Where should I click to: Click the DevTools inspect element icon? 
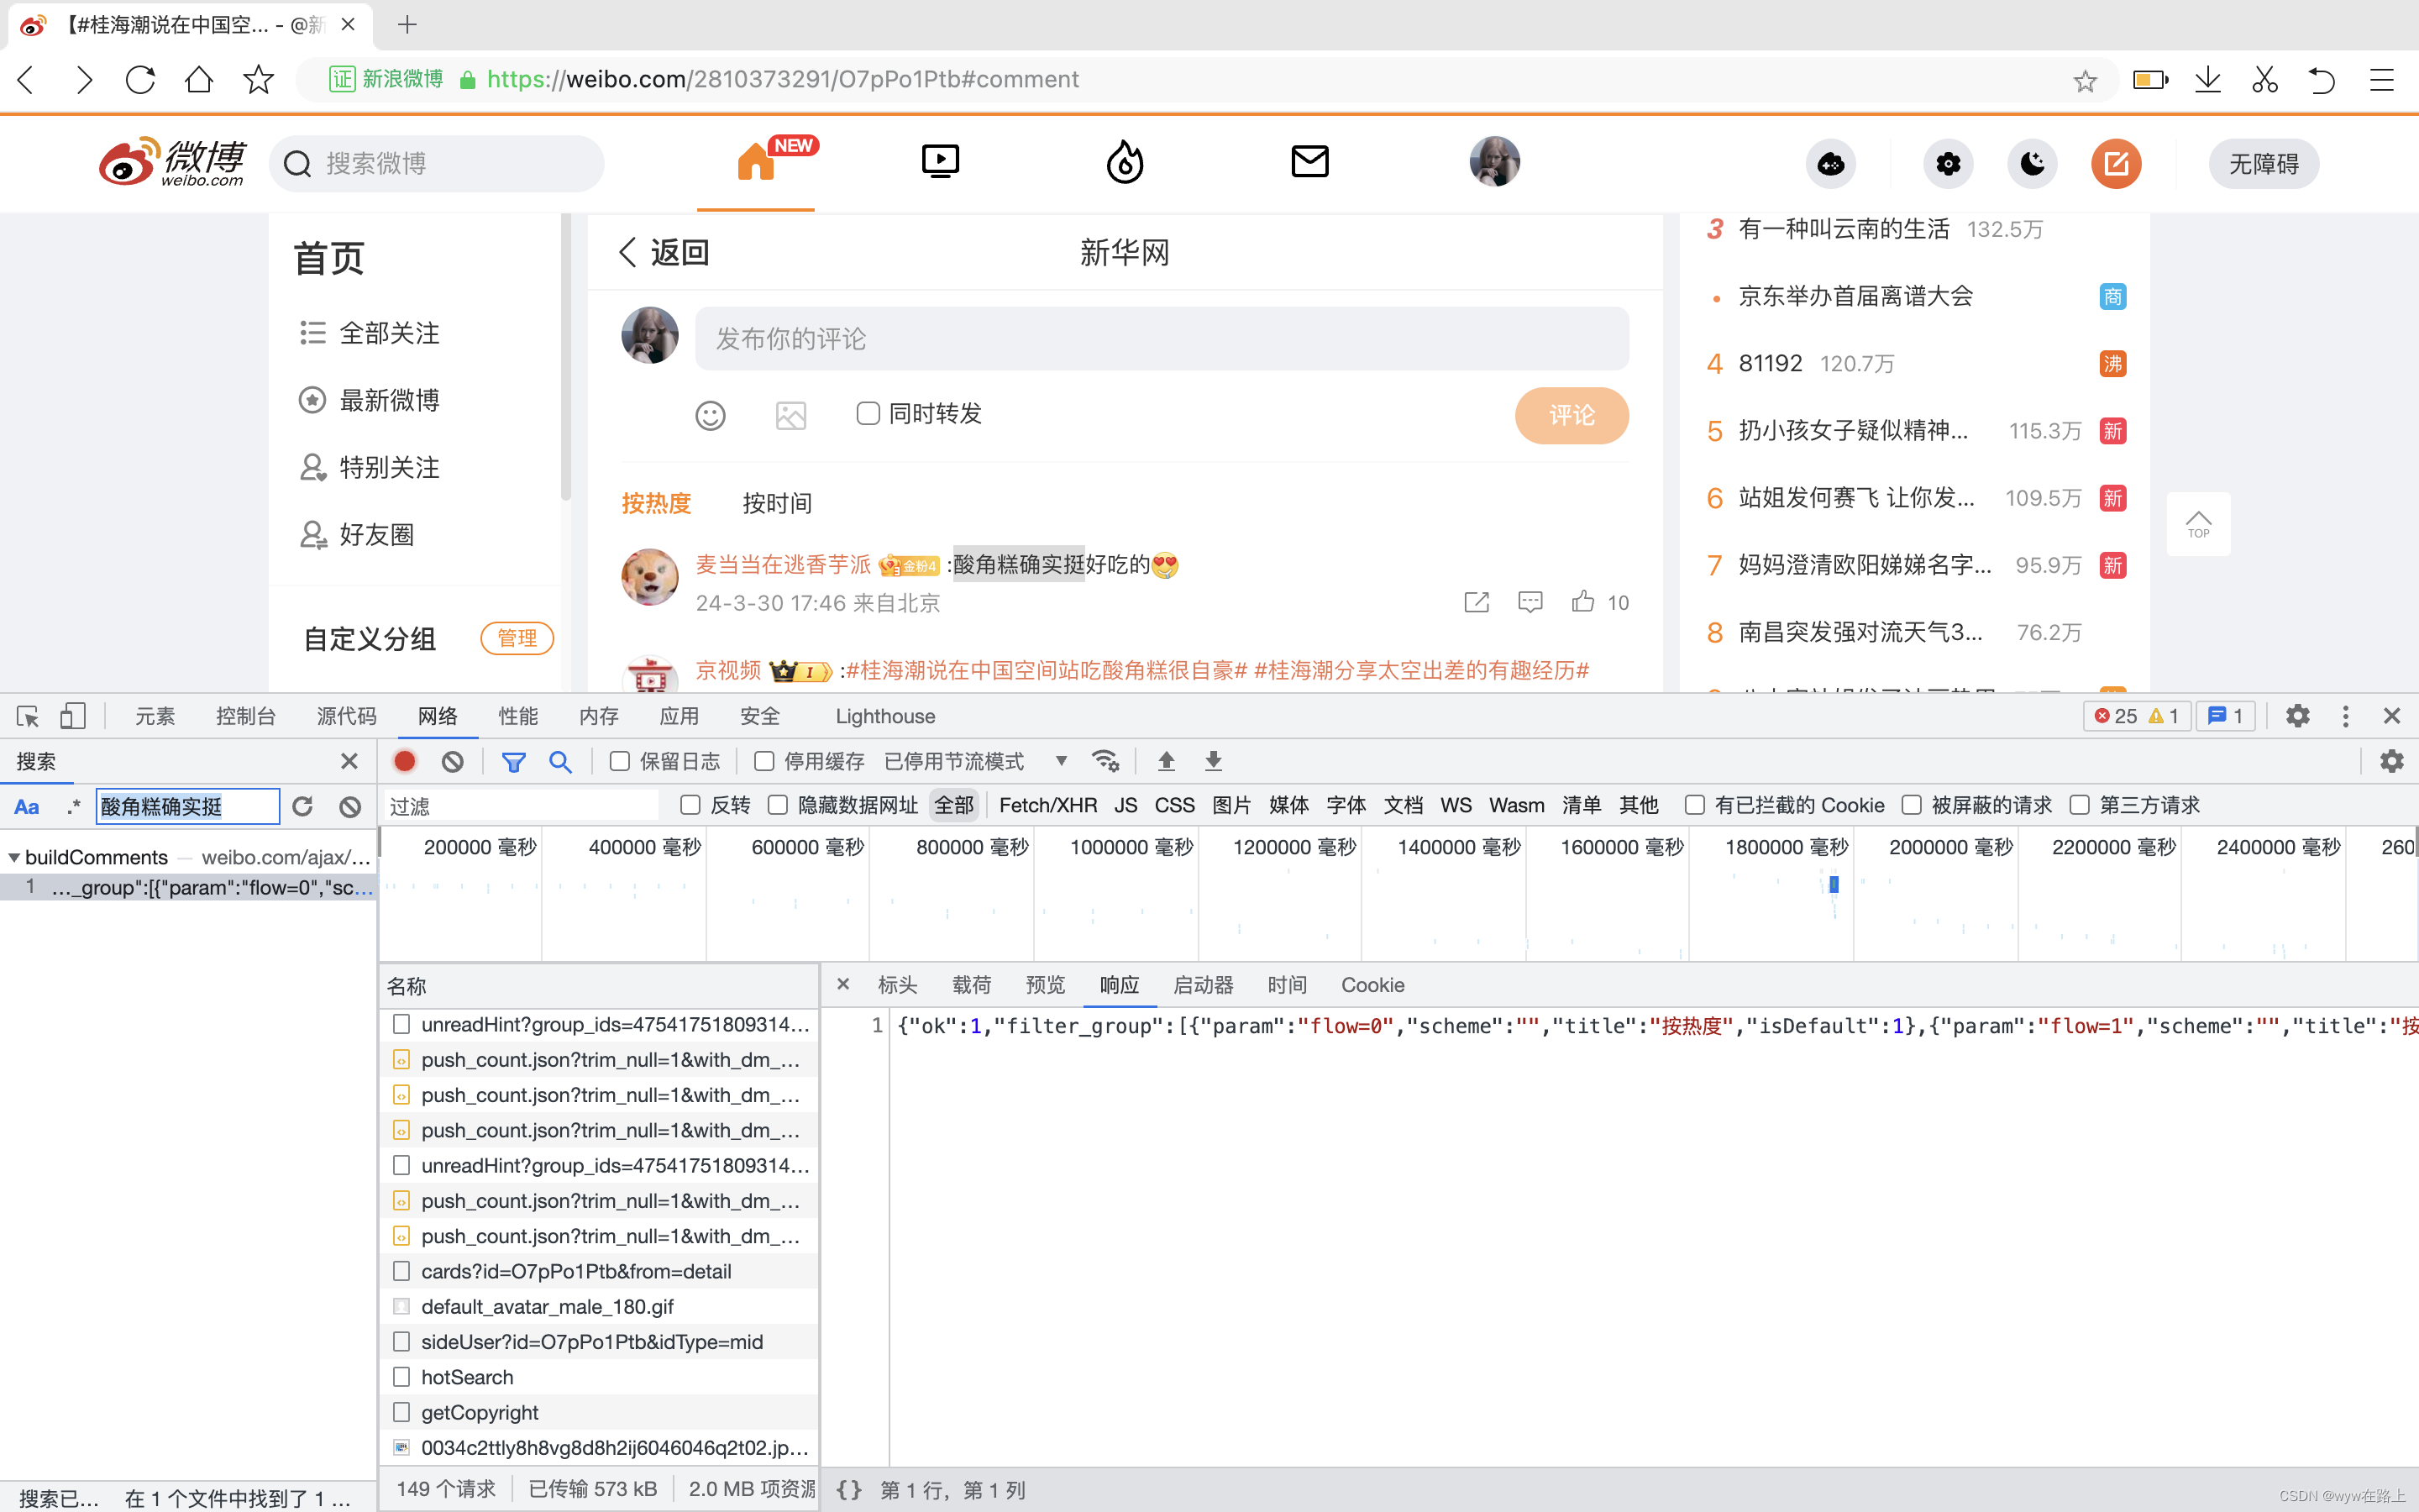28,716
